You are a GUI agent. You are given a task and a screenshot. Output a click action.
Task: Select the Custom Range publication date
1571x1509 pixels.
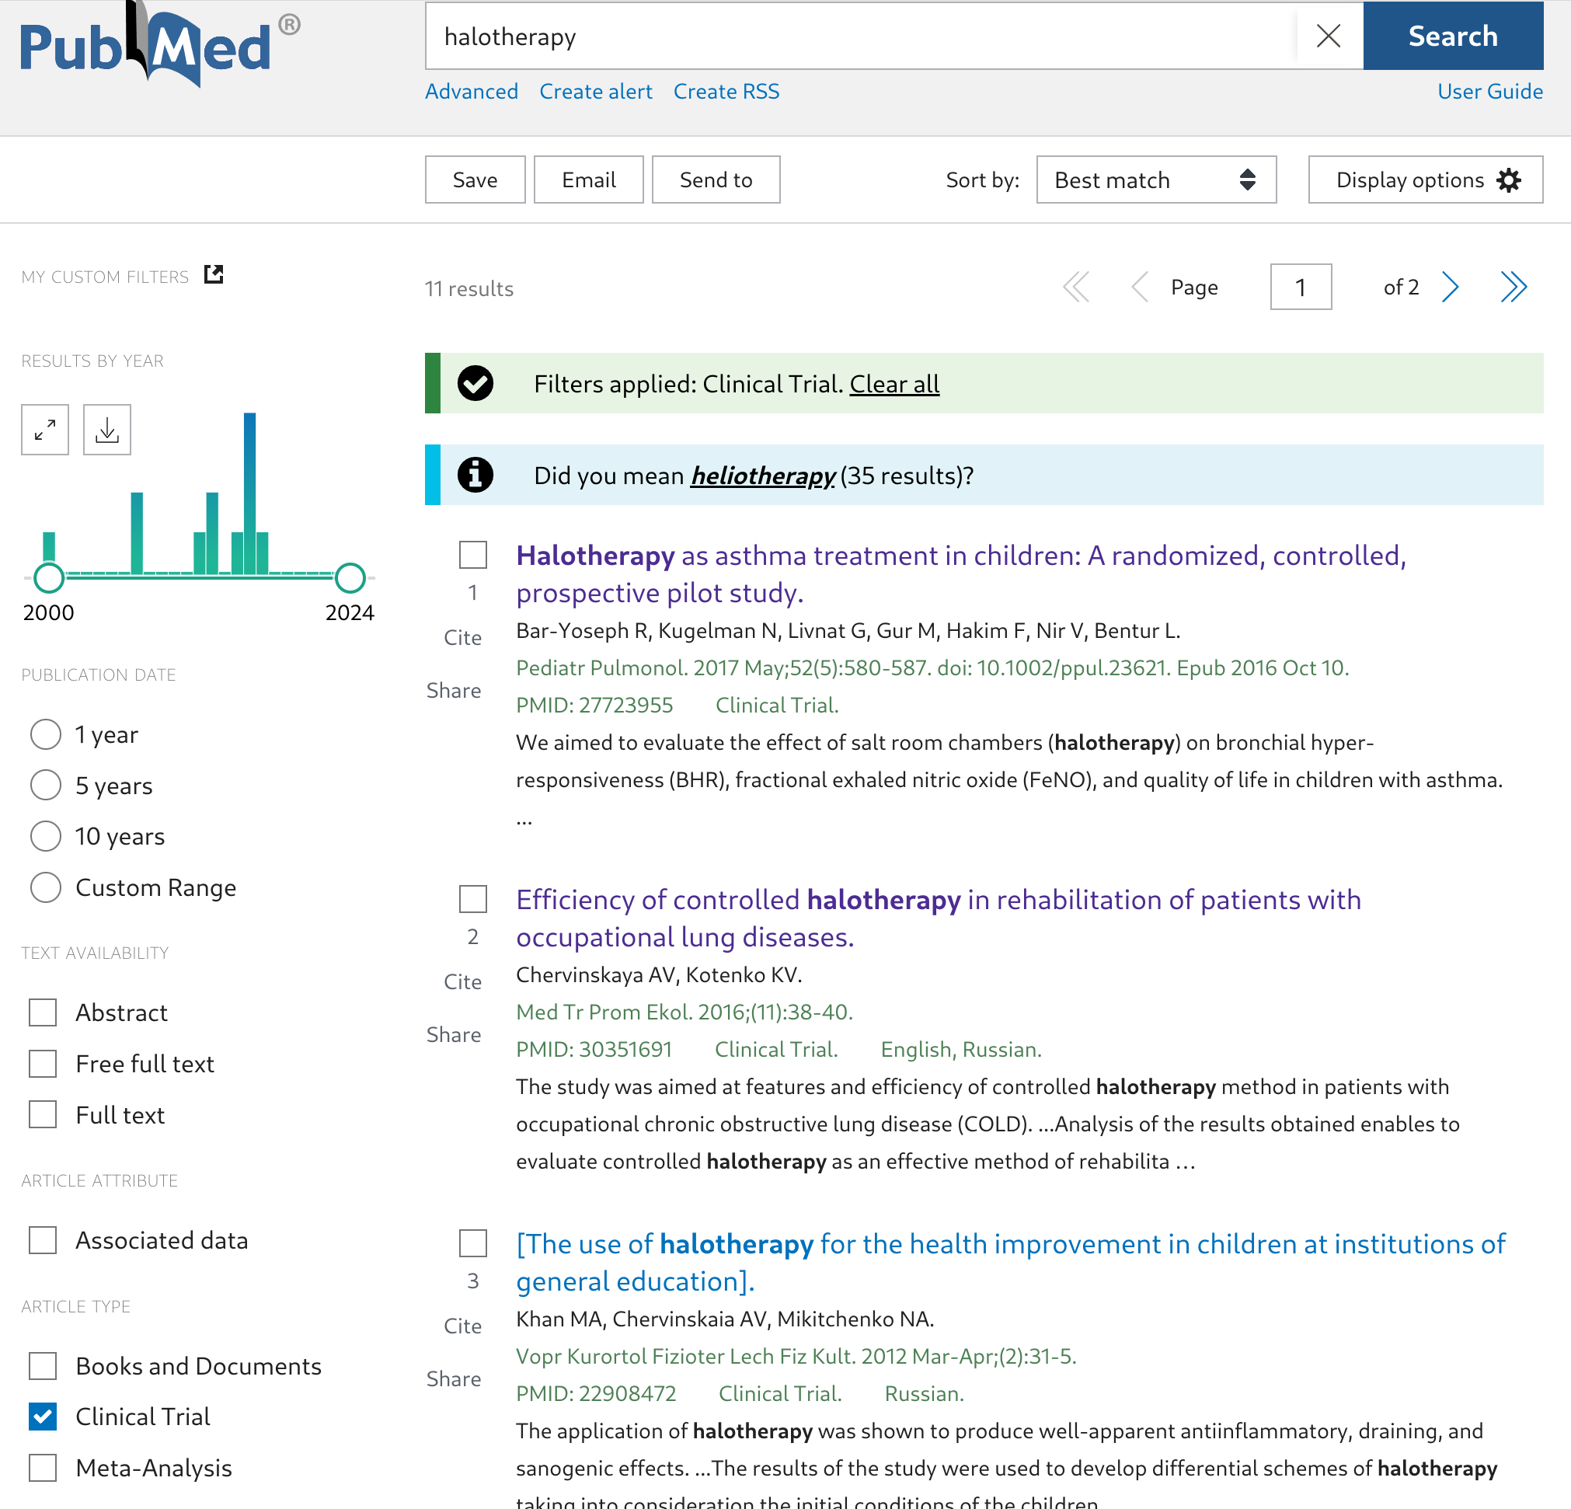(46, 887)
